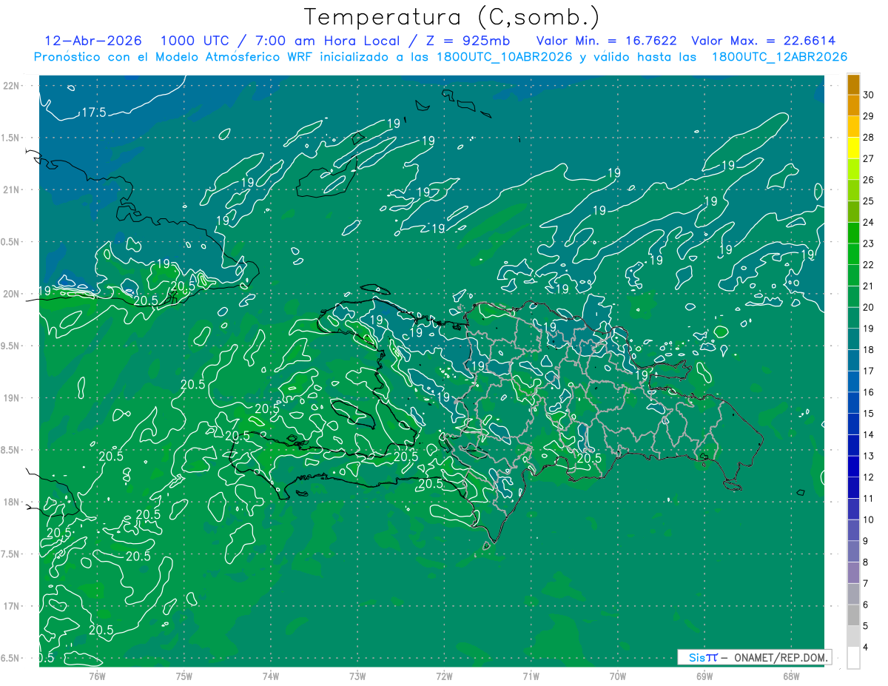This screenshot has width=888, height=686.
Task: Click the 17.5 contour label
Action: 94,112
